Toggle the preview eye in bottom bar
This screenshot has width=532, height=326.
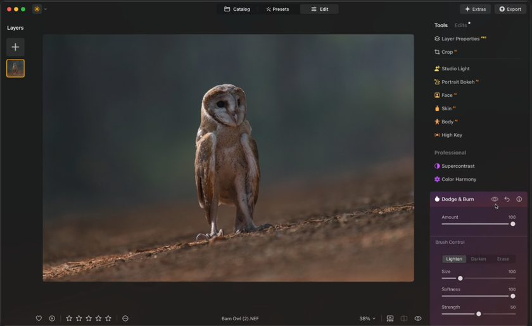coord(418,318)
